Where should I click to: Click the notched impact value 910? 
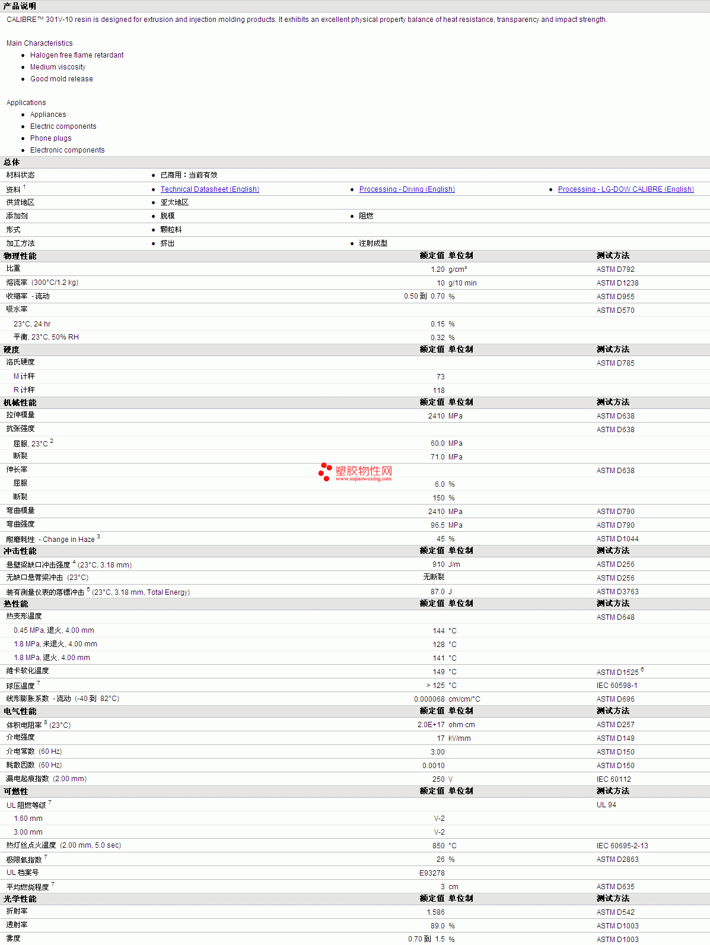[x=439, y=565]
